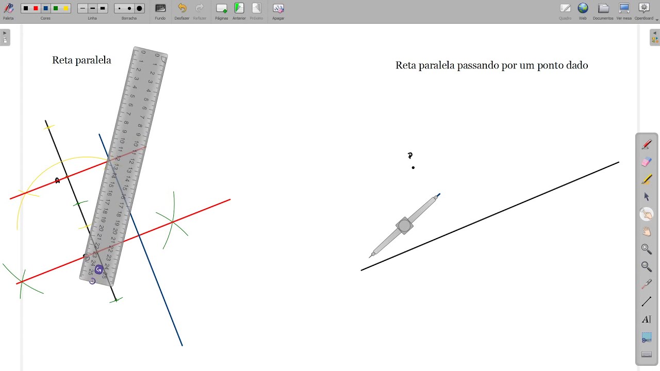660x371 pixels.
Task: Expand the right library panel
Action: pos(654,38)
